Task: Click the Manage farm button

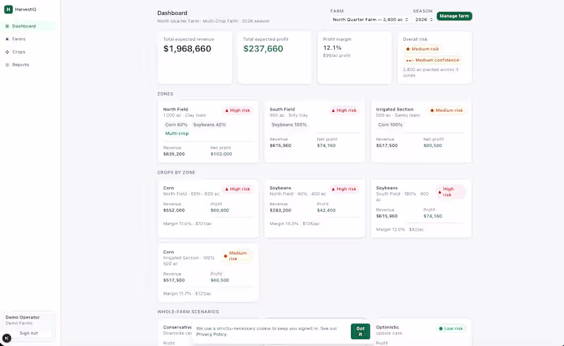Action: click(454, 16)
